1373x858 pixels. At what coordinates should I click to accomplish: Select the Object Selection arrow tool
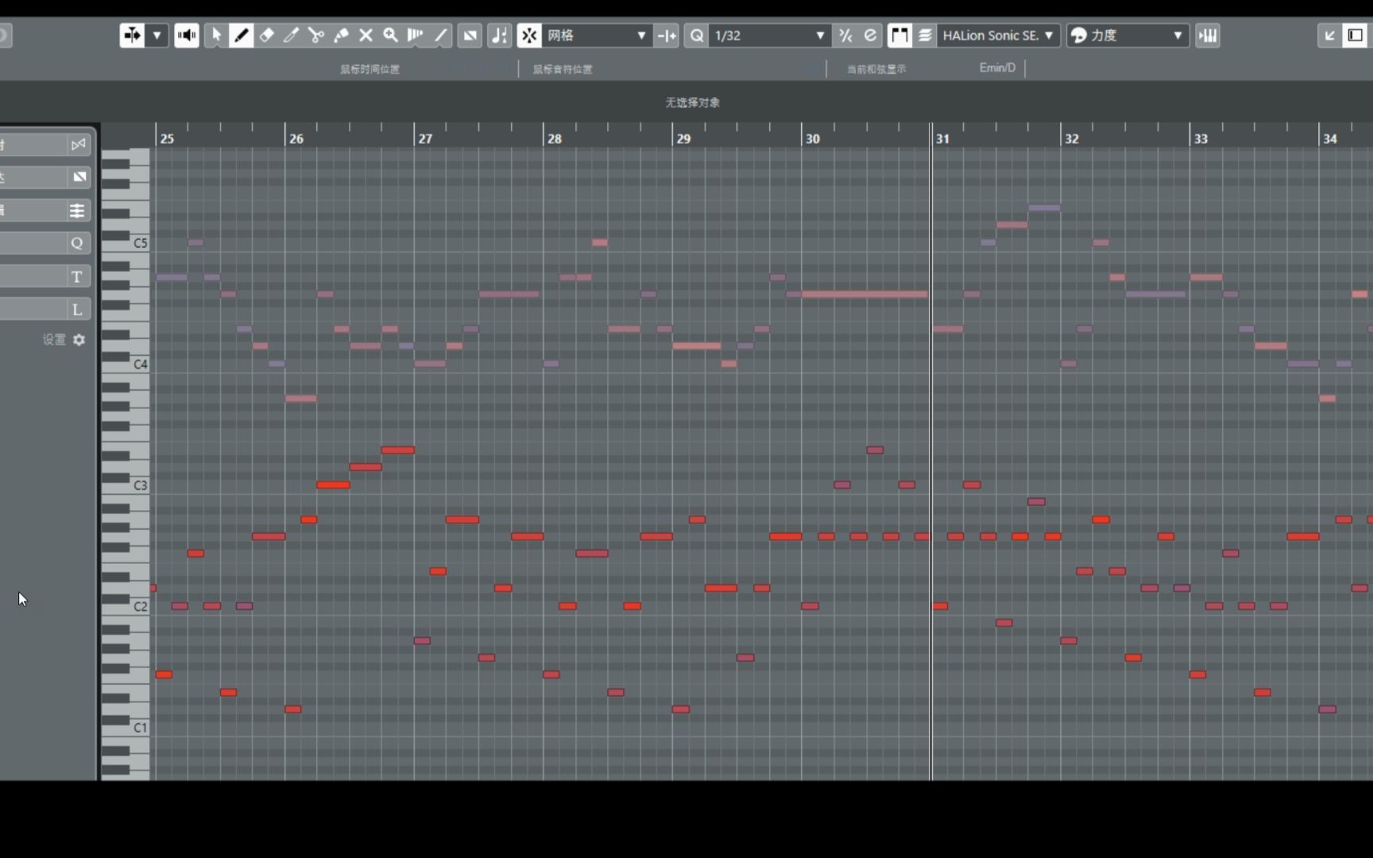pyautogui.click(x=216, y=35)
